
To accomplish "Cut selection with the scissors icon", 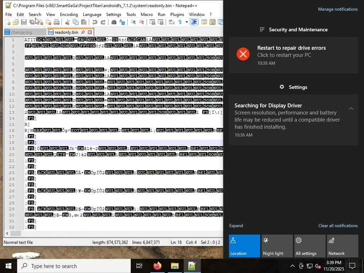I will (67, 22).
